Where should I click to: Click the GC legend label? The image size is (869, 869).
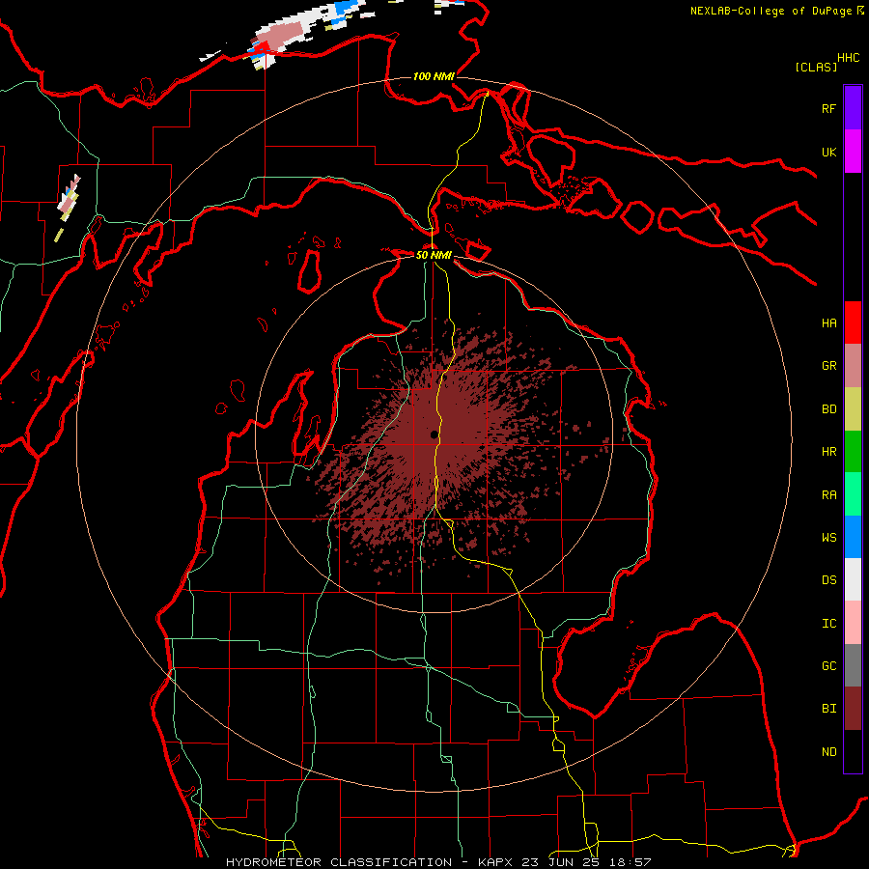point(828,665)
